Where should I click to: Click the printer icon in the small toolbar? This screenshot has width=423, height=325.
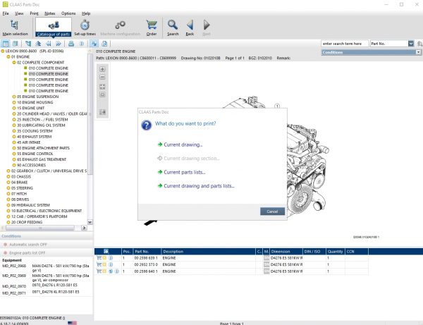(x=70, y=43)
